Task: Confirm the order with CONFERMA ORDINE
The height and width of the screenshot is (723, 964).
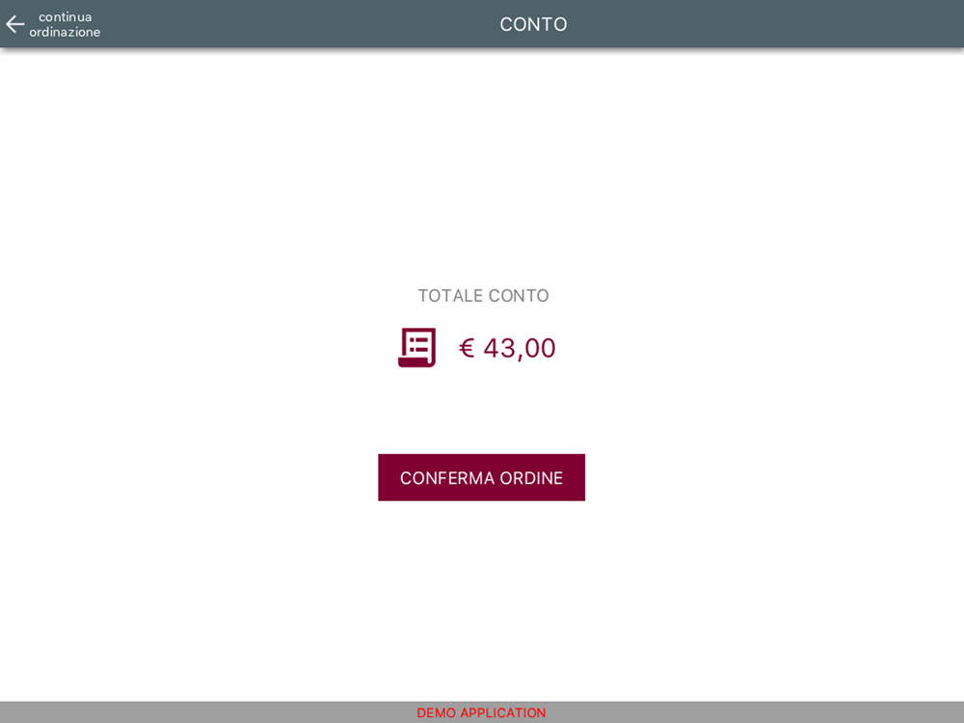Action: [481, 478]
